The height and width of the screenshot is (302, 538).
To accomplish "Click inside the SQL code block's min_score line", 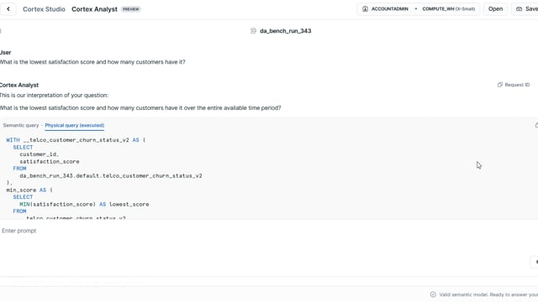I will click(x=29, y=190).
